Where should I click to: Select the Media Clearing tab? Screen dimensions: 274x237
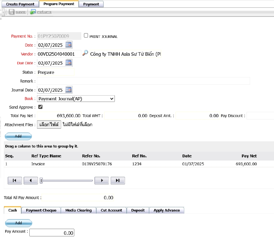tap(78, 210)
